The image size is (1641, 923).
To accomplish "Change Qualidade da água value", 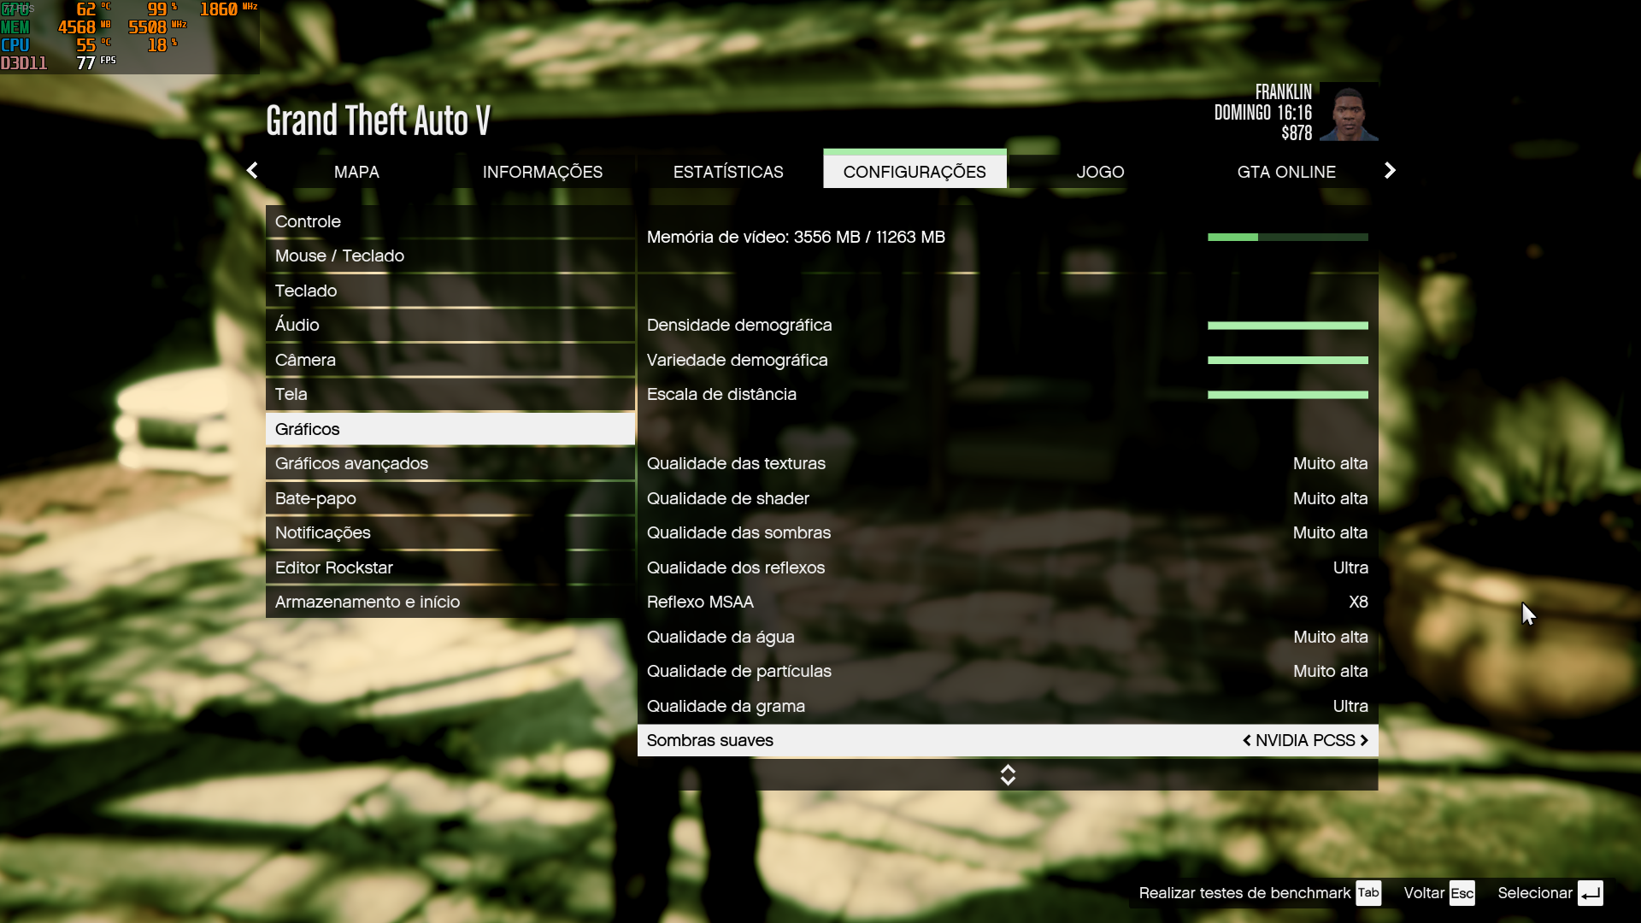I will 1330,637.
